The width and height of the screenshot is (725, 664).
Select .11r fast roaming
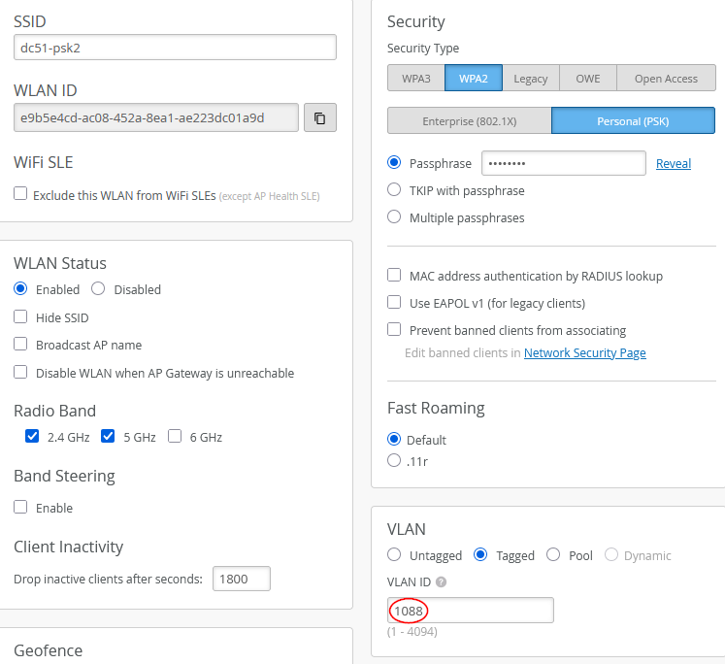[394, 460]
